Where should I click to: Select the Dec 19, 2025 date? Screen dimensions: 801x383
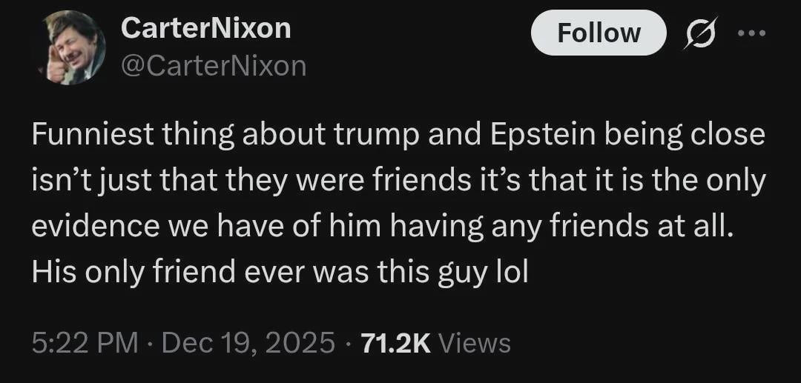[247, 343]
